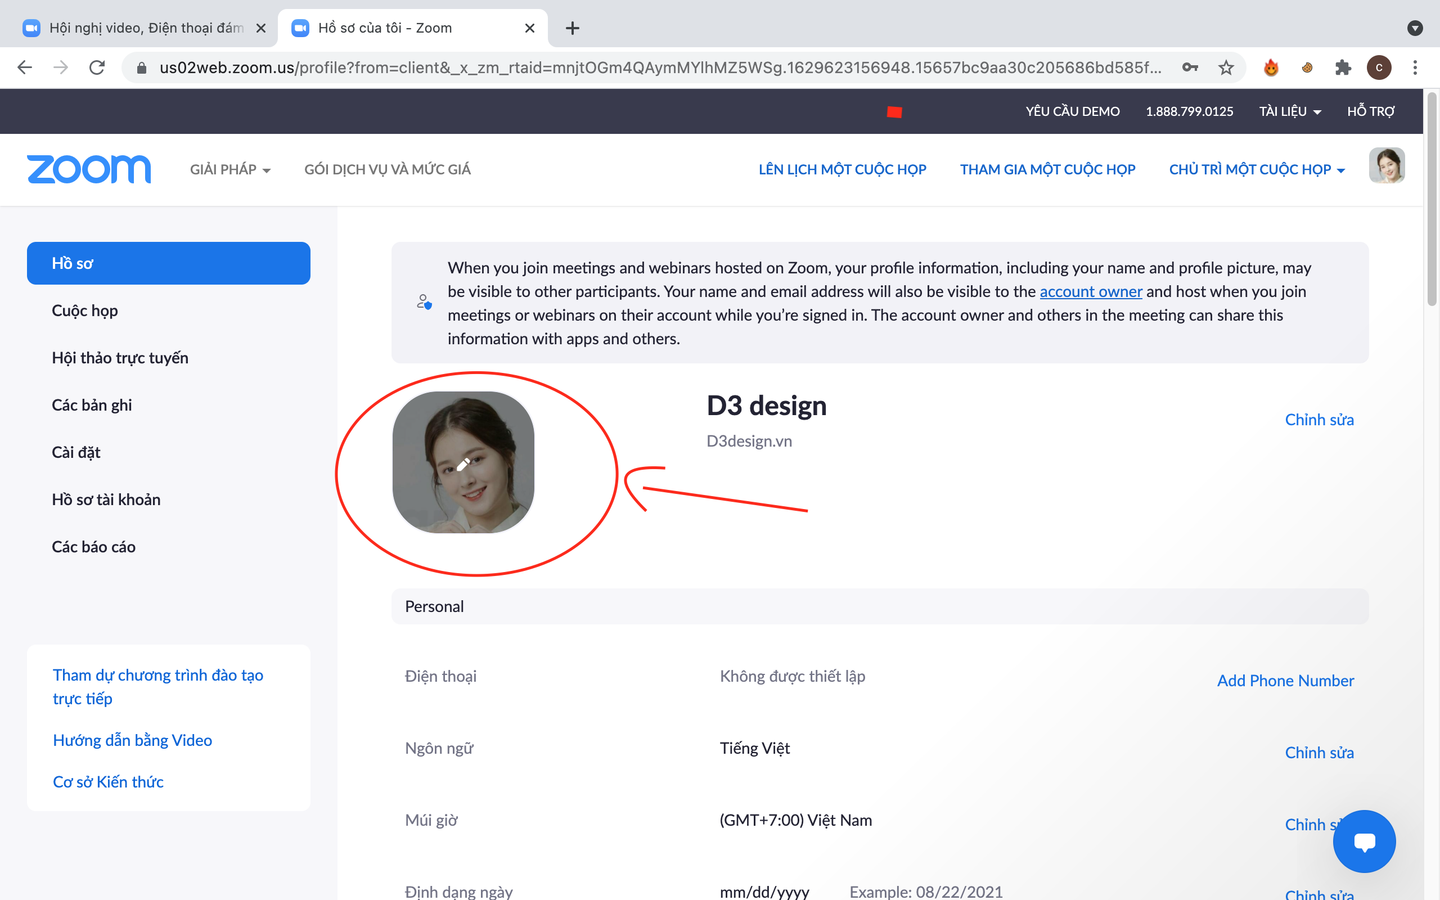Open the Extensions puzzle-piece menu
The width and height of the screenshot is (1440, 900).
click(x=1343, y=67)
